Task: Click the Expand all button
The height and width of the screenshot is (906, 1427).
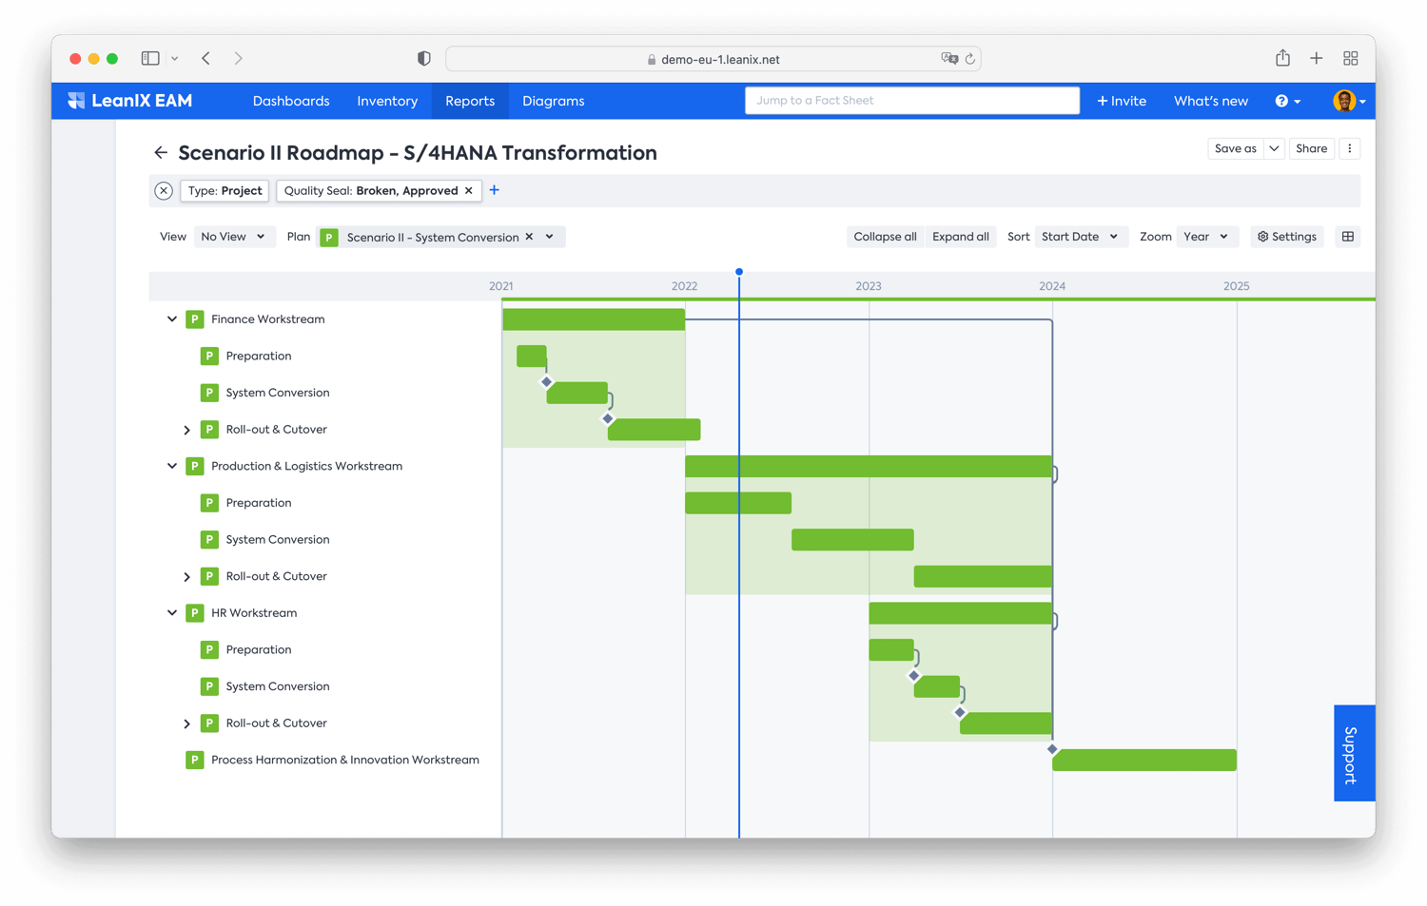Action: pos(960,236)
